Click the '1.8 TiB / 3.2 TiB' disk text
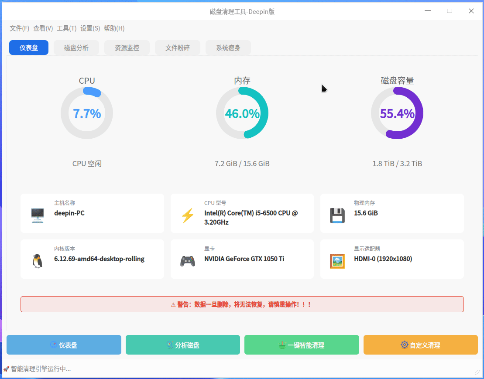 [x=397, y=164]
